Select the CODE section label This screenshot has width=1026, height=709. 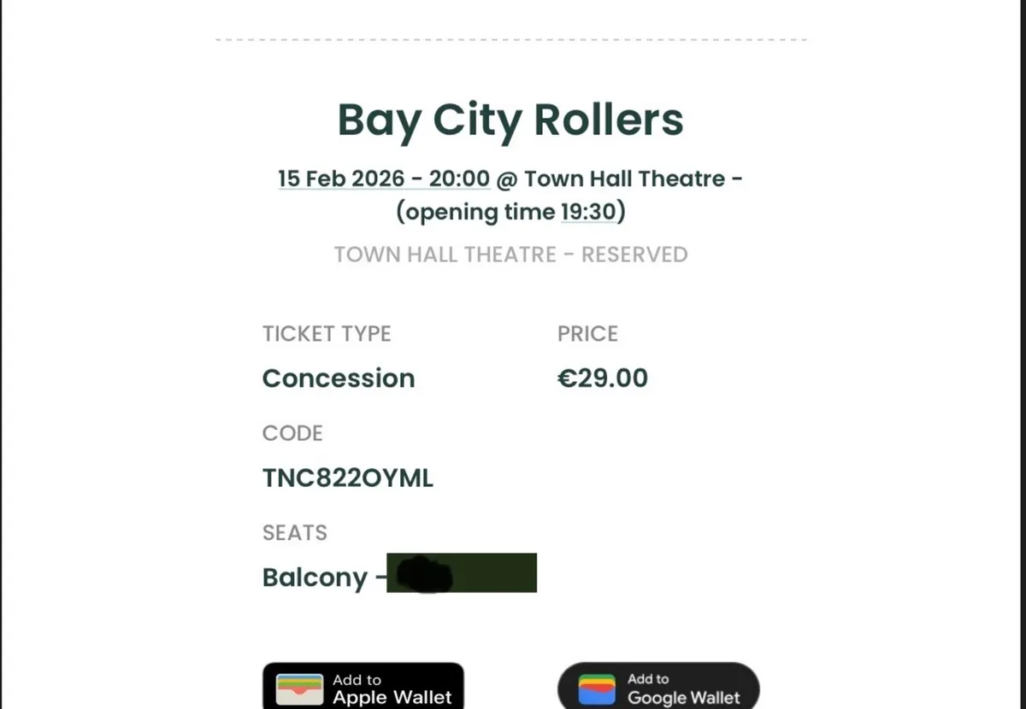[x=292, y=433]
